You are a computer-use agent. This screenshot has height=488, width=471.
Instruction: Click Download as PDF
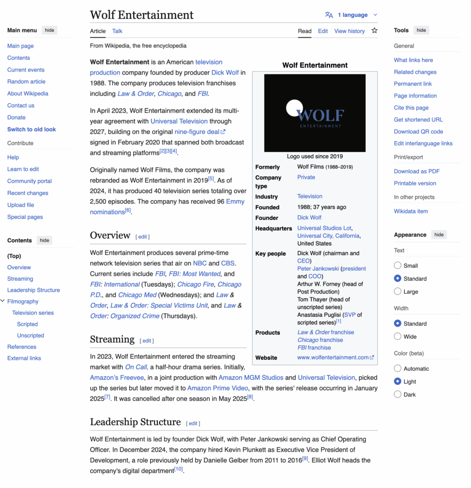(417, 172)
